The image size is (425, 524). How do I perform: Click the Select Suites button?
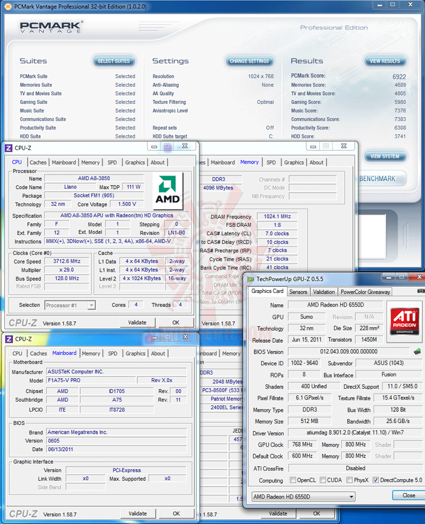click(113, 61)
